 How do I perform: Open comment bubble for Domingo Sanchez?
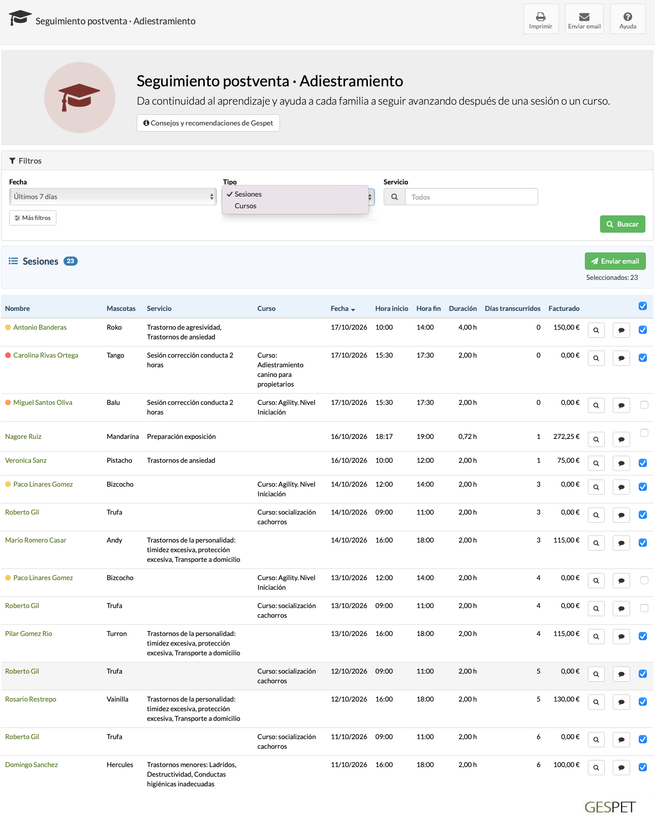pyautogui.click(x=621, y=768)
